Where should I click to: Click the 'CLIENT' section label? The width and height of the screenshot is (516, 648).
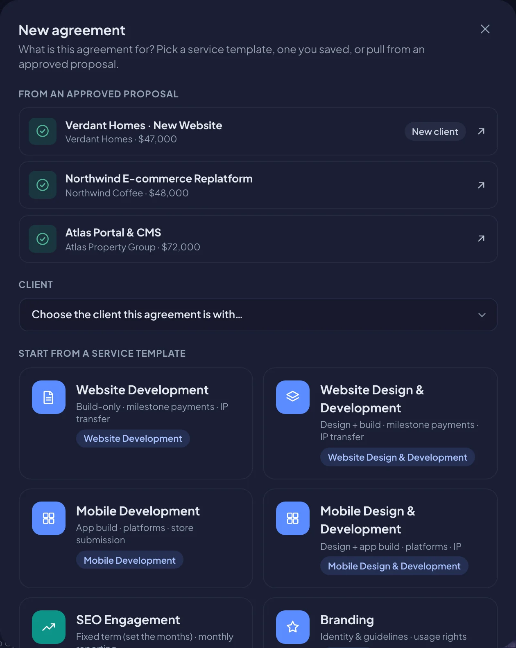click(36, 285)
